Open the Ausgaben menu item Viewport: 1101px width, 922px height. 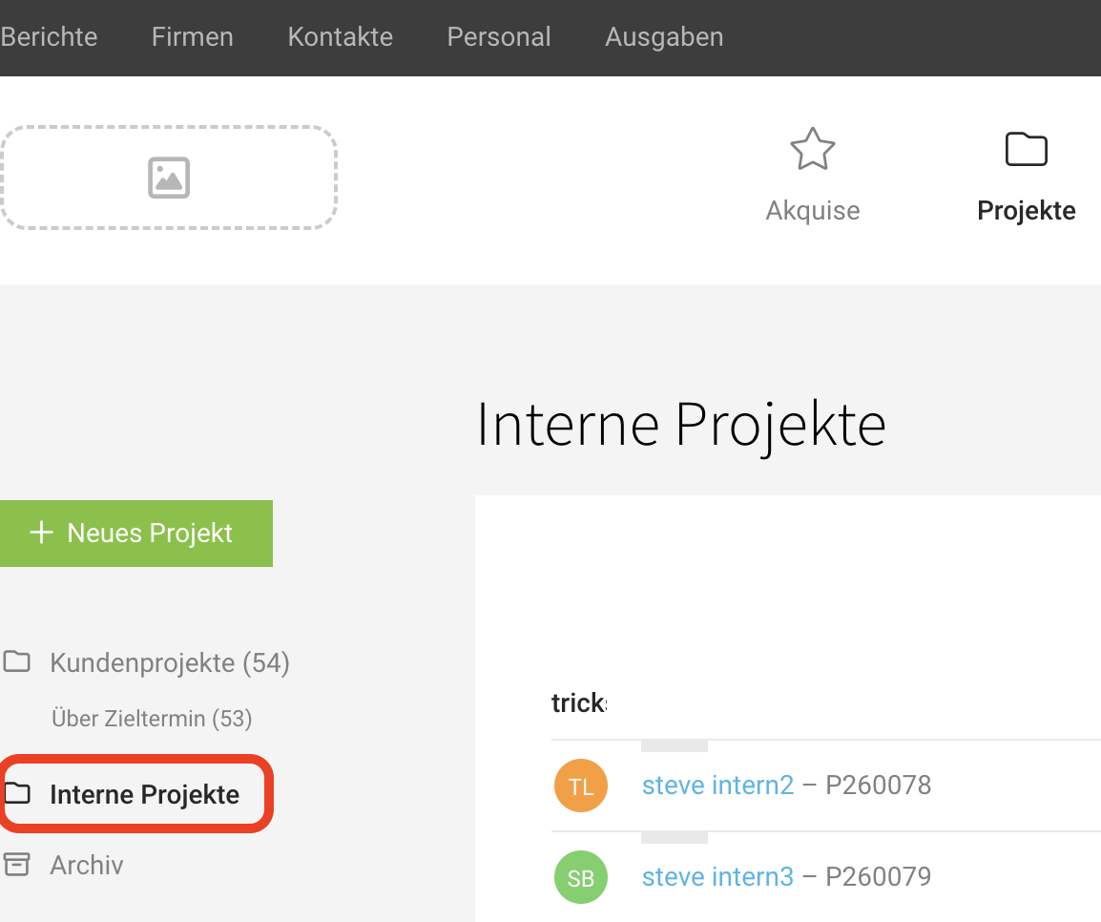point(664,37)
